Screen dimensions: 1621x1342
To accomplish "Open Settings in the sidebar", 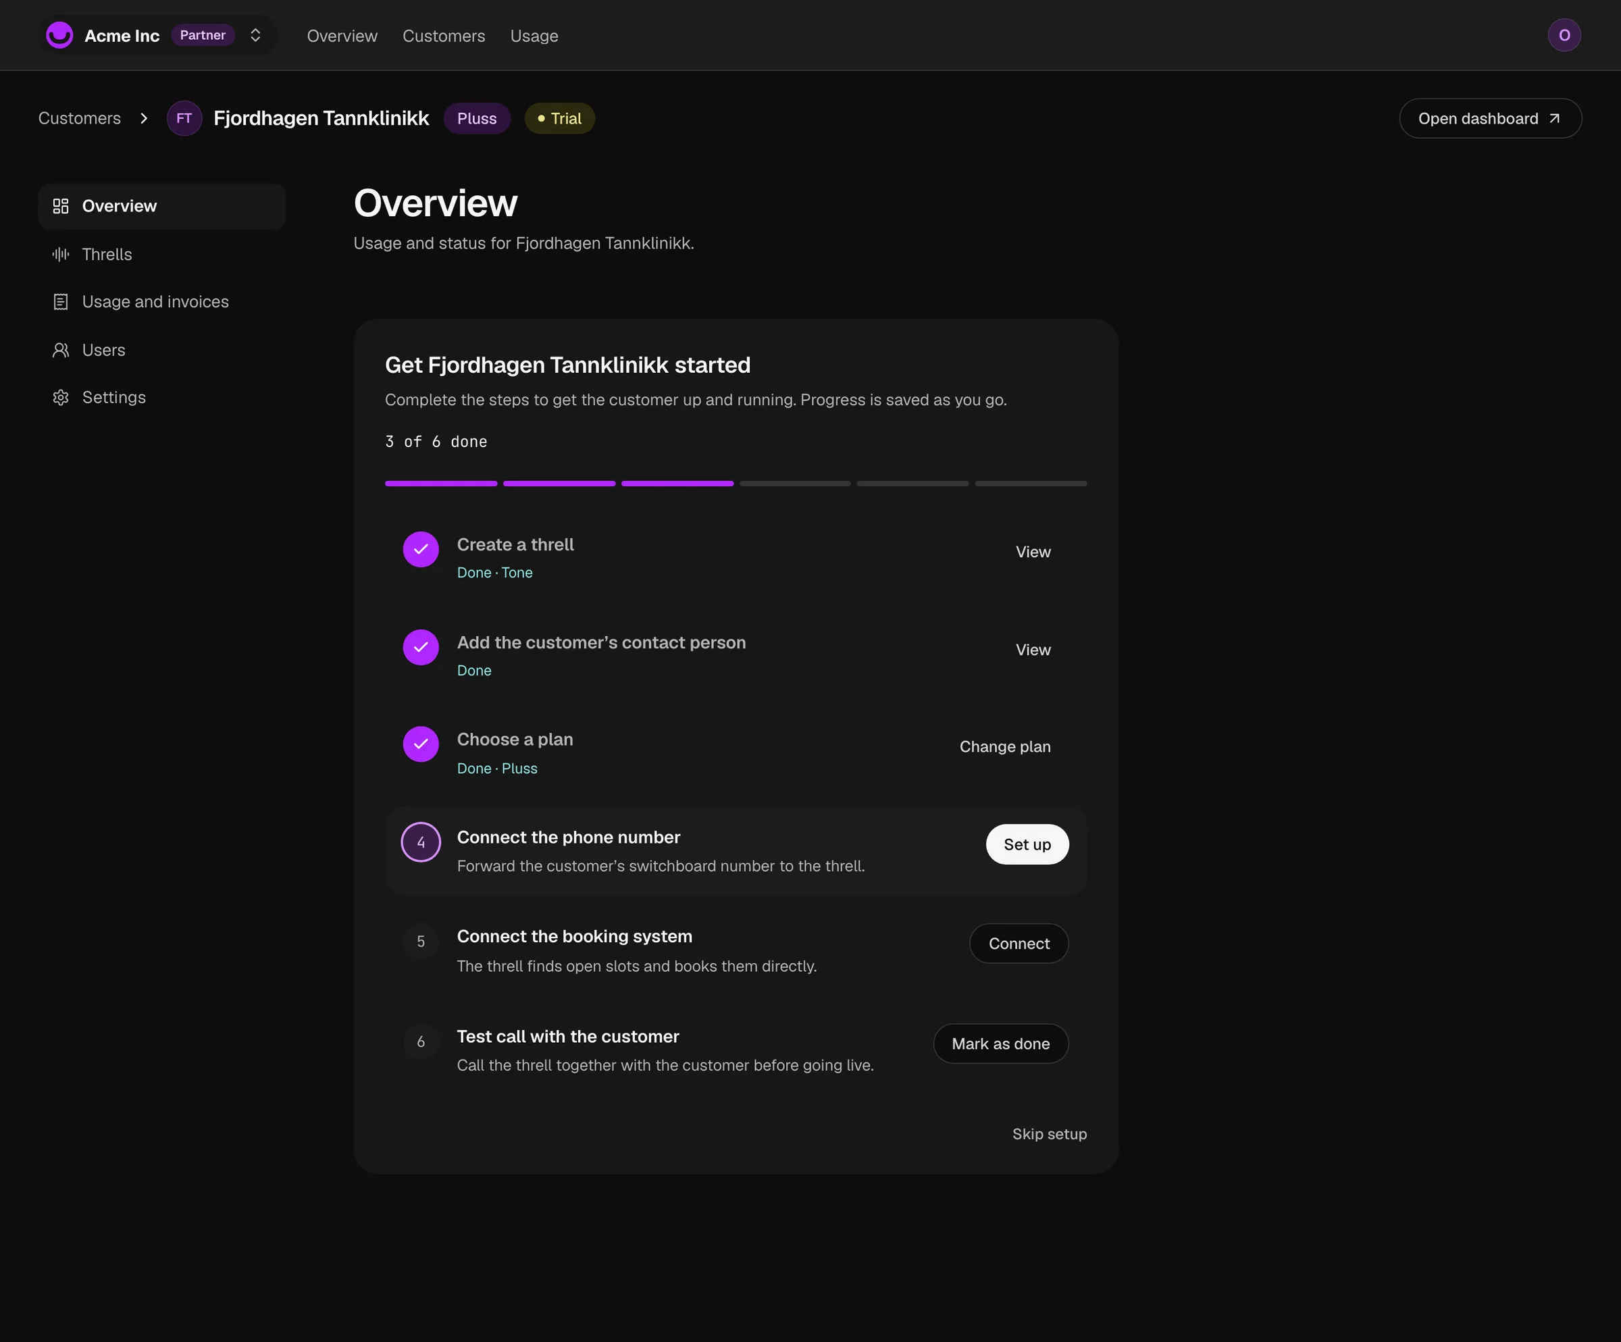I will [162, 397].
